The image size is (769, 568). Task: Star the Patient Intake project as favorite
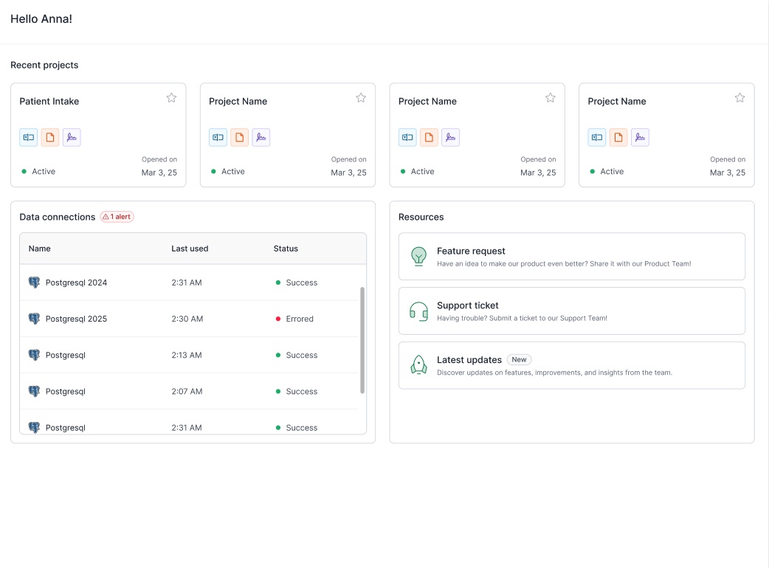click(171, 97)
